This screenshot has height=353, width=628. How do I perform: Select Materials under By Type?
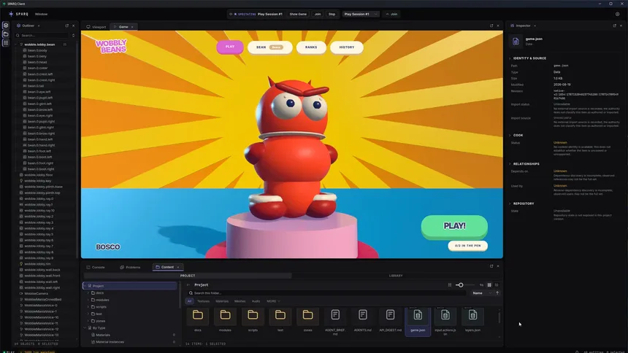click(x=102, y=335)
